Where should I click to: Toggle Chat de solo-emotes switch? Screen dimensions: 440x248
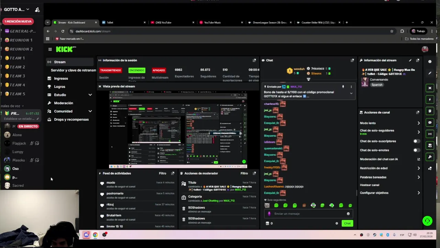[416, 150]
